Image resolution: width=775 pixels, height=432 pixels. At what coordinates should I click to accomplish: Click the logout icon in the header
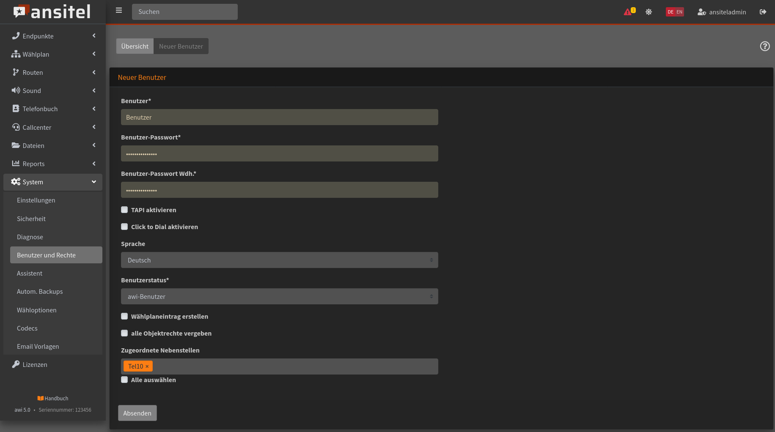(763, 12)
